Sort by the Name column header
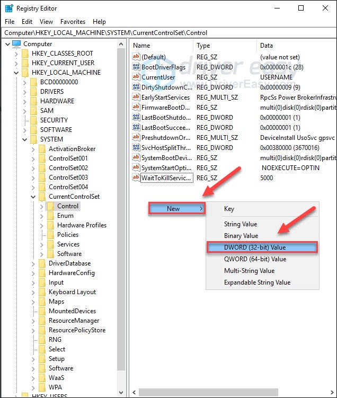The image size is (337, 398). 159,46
